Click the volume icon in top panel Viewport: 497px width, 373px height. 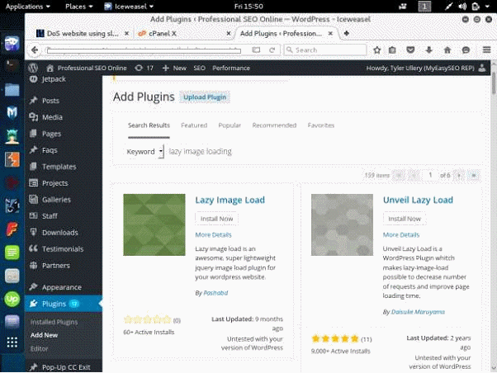click(462, 6)
